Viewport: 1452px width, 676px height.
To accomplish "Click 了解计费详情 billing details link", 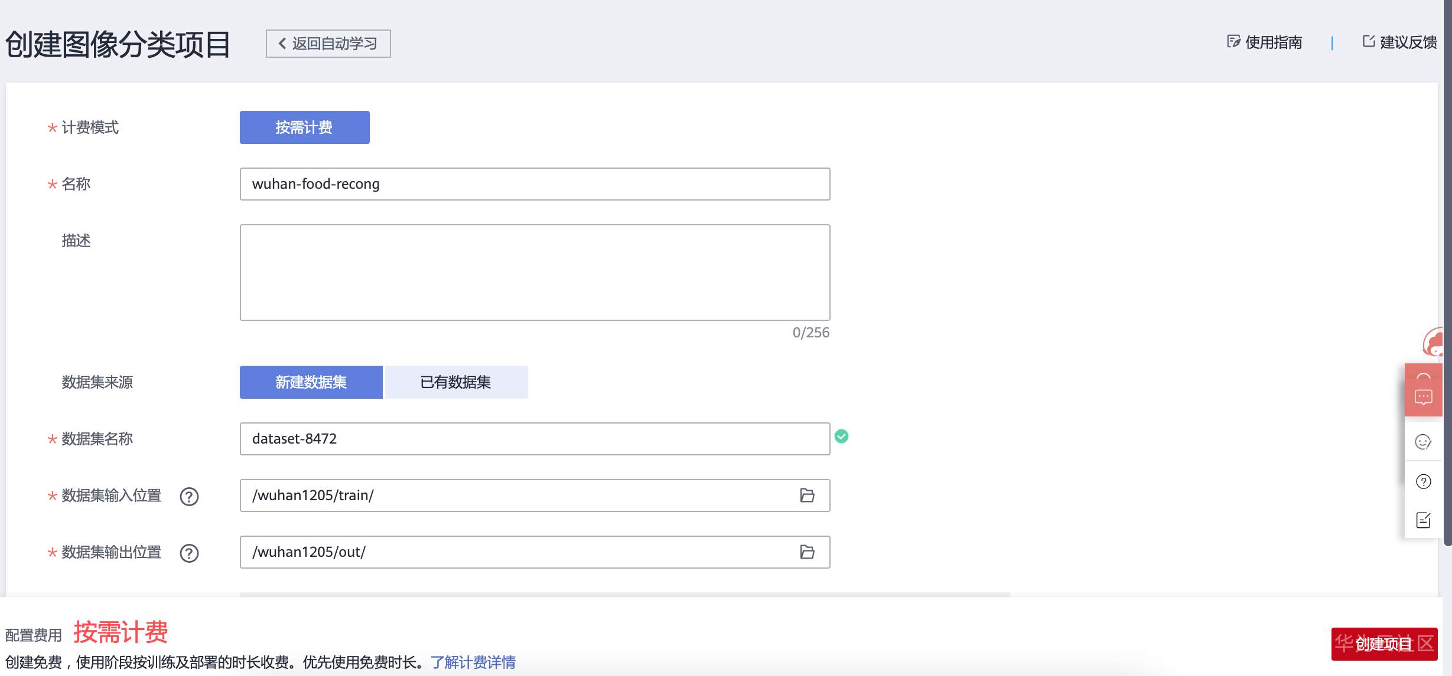I will 473,662.
